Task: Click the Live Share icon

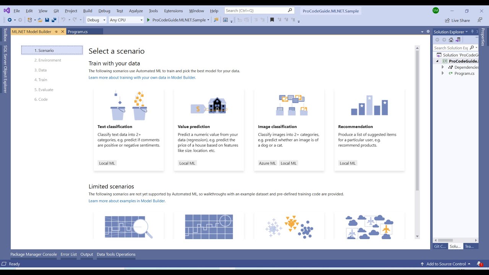Action: click(x=447, y=20)
